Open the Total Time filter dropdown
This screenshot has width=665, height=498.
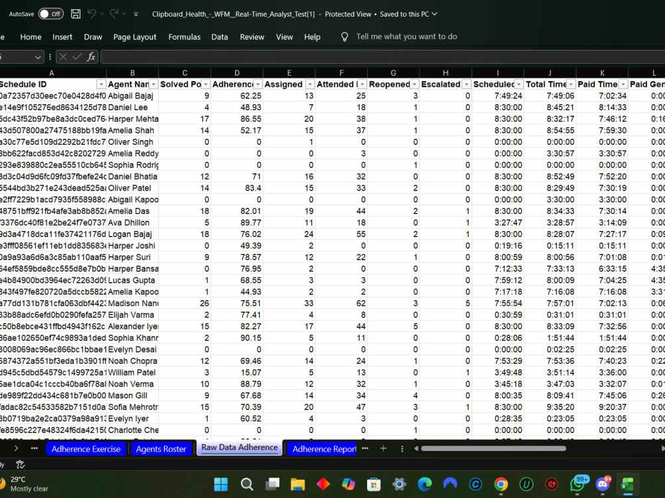[571, 84]
